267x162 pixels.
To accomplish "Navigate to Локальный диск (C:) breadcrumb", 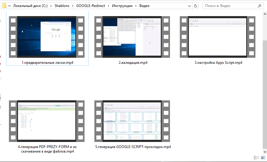I will pyautogui.click(x=30, y=6).
